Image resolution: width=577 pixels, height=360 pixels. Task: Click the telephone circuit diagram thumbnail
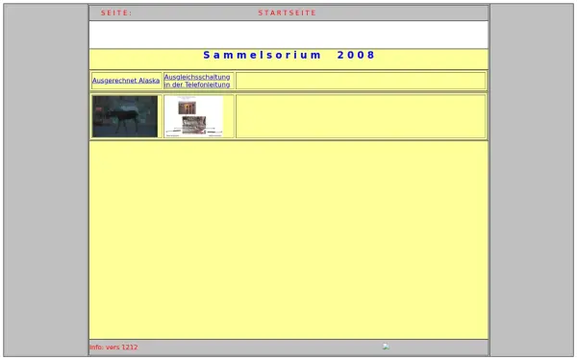[193, 116]
